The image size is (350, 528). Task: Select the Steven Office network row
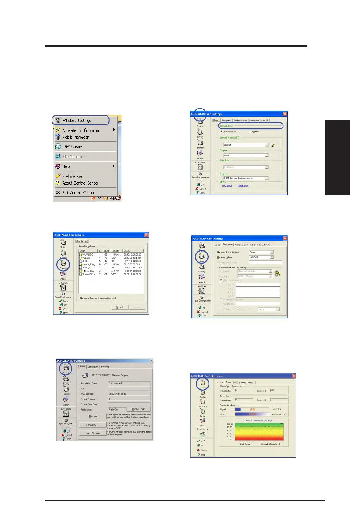(x=111, y=274)
